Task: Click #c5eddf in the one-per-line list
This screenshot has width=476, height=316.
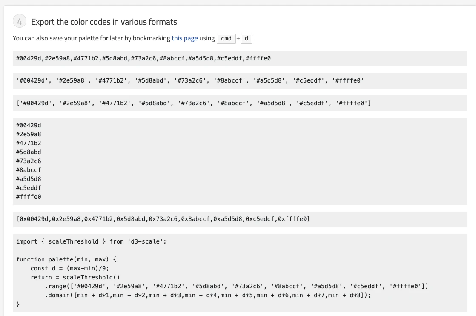Action: pyautogui.click(x=29, y=188)
